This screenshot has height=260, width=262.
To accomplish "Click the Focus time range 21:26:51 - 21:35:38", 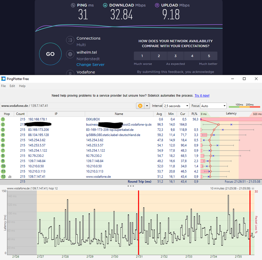I will (x=242, y=181).
